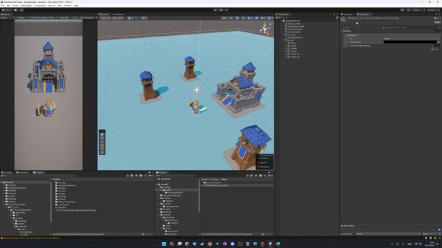442x248 pixels.
Task: Open the File menu
Action: tap(3, 6)
